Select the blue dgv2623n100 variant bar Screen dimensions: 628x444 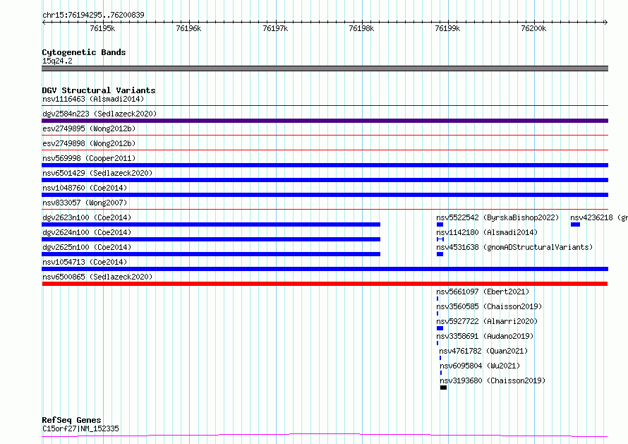pyautogui.click(x=211, y=224)
